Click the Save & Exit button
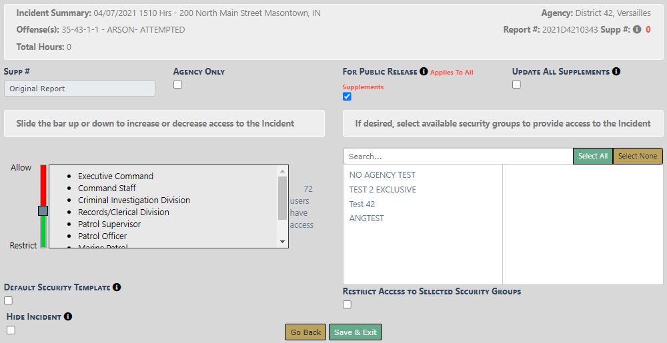667x343 pixels. coord(356,332)
